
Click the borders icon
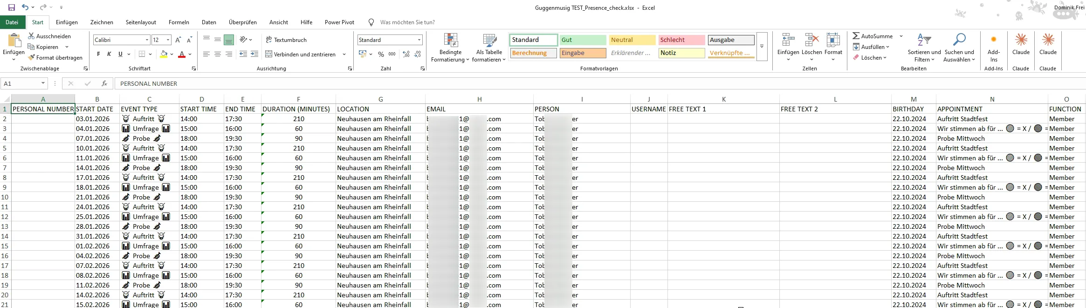[142, 54]
